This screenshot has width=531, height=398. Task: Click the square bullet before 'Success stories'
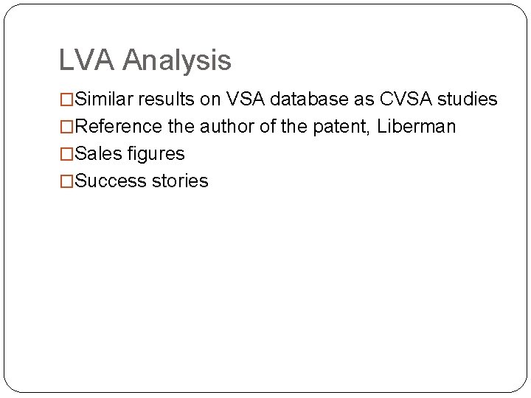[66, 181]
